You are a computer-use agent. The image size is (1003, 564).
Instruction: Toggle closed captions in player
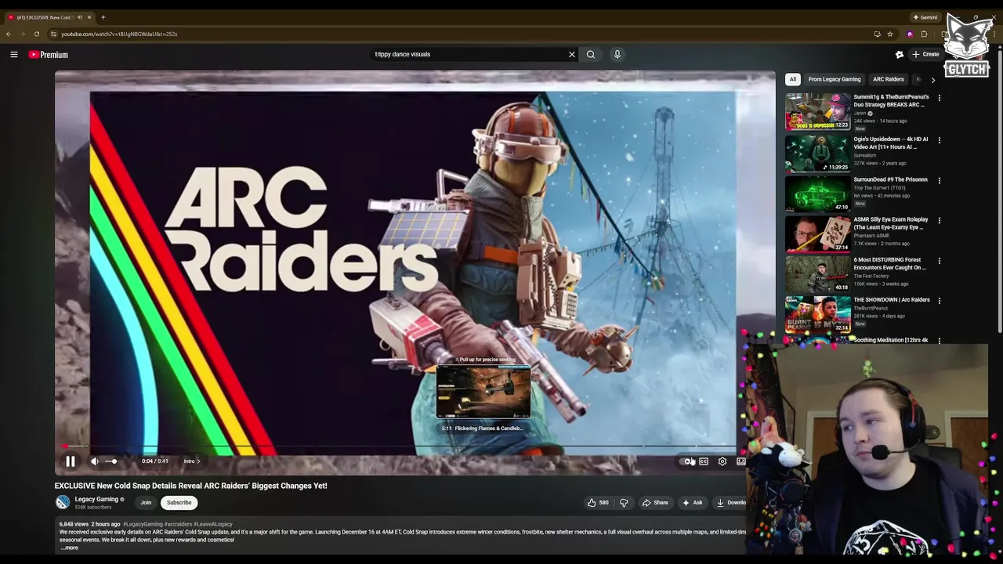(x=704, y=461)
